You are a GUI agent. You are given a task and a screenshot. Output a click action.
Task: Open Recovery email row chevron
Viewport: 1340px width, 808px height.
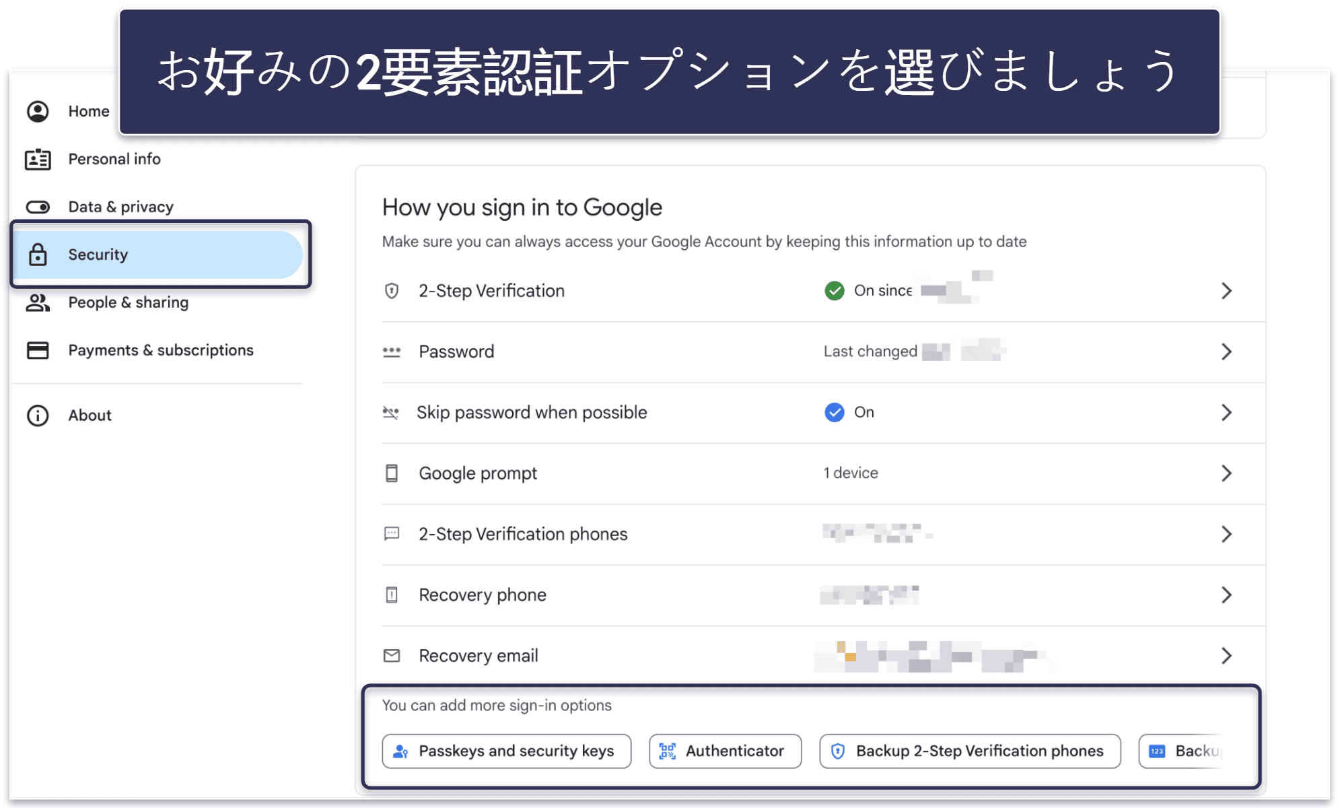coord(1226,656)
